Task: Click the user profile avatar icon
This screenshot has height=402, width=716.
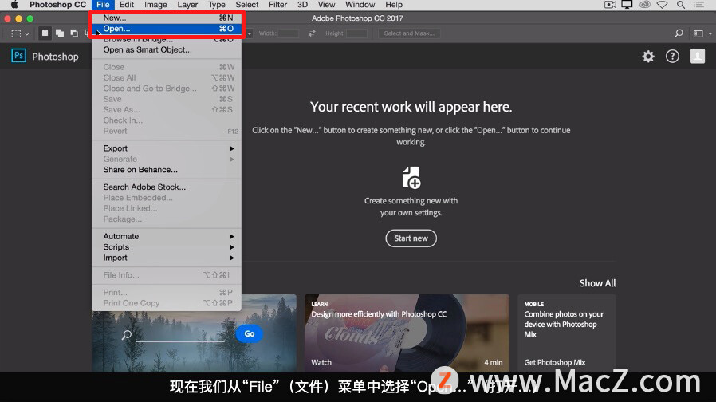Action: click(x=698, y=56)
